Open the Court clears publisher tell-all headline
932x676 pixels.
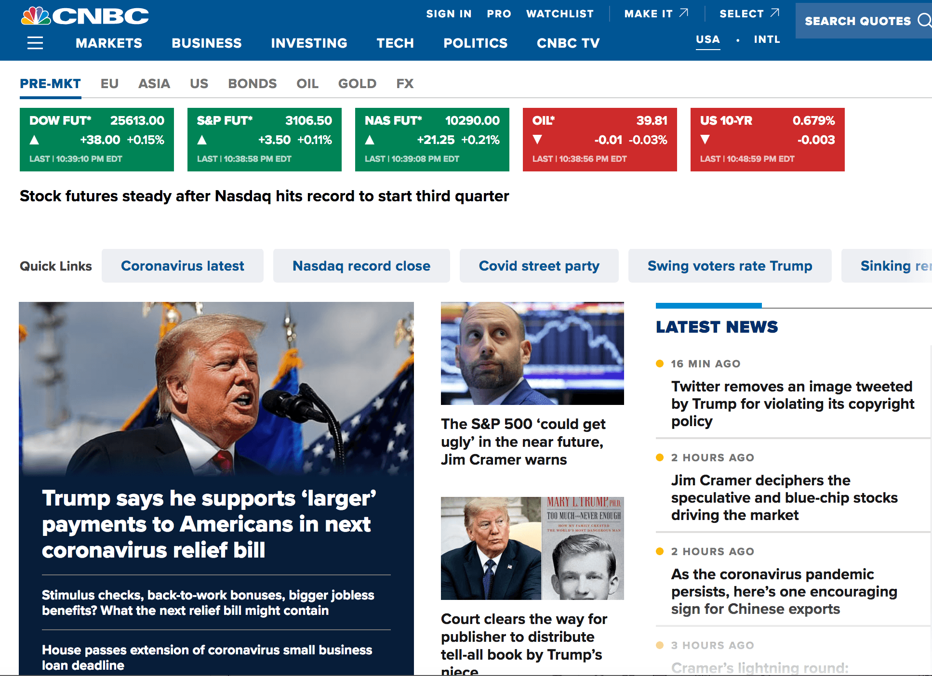point(524,643)
